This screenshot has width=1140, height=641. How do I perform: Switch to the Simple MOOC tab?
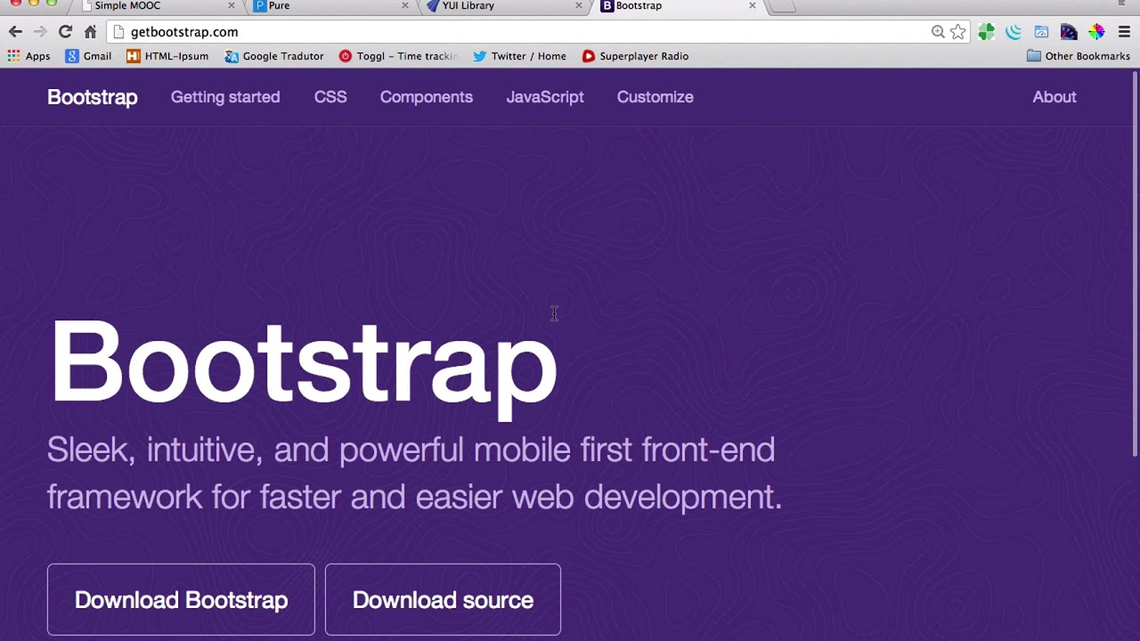point(156,5)
